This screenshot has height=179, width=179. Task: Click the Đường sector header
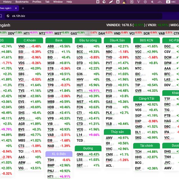point(88,148)
